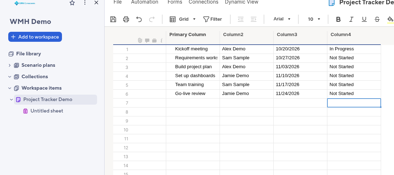Open the background fill color picker
Screen dimensions: 394x175
click(x=390, y=20)
